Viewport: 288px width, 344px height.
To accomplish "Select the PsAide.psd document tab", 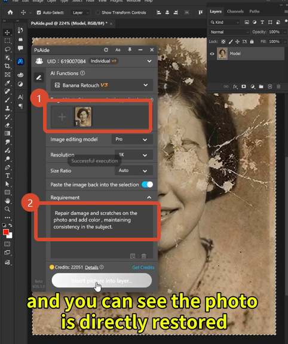I will click(x=69, y=23).
